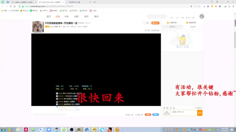Go back with the browser back arrow
This screenshot has height=132, width=236.
tap(3, 6)
